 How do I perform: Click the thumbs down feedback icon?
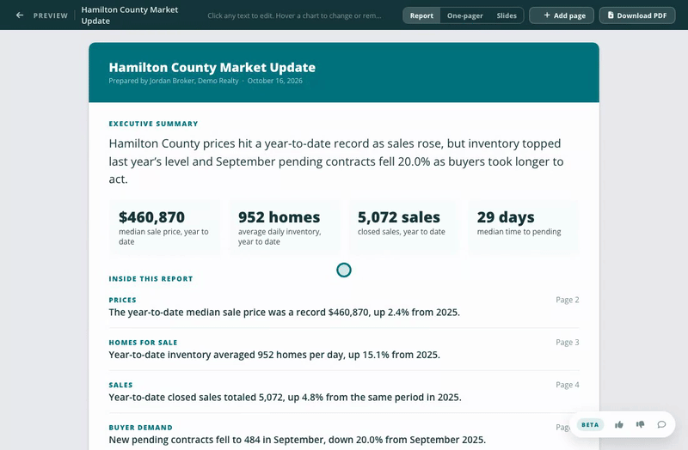click(x=640, y=424)
